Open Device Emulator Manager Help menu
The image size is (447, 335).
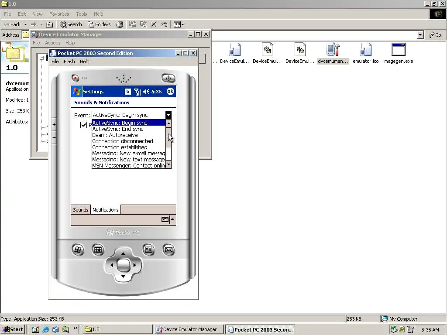click(x=70, y=43)
